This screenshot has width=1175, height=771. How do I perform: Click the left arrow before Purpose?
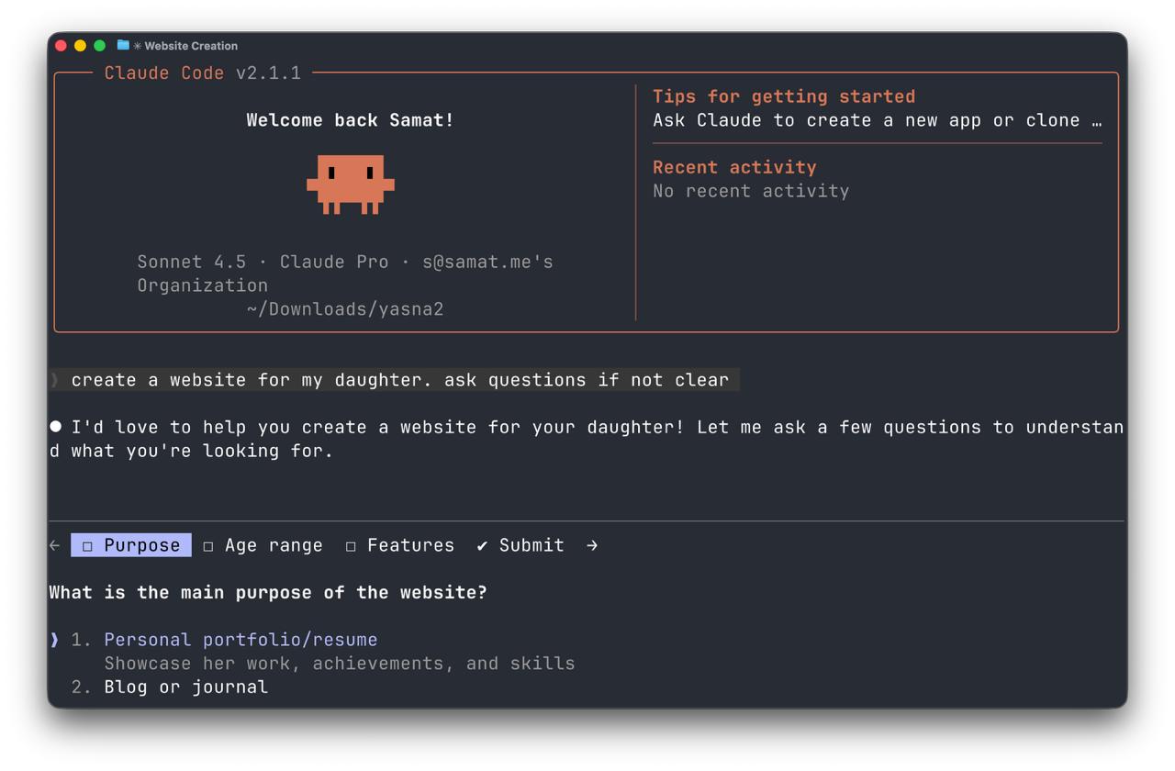pos(55,545)
